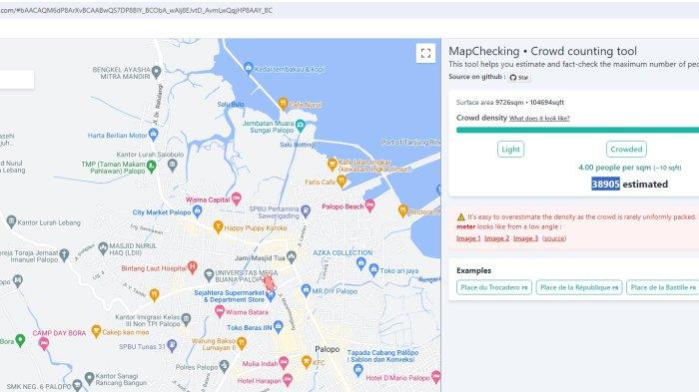The height and width of the screenshot is (392, 699).
Task: Click the browser address bar URL
Action: 136,10
